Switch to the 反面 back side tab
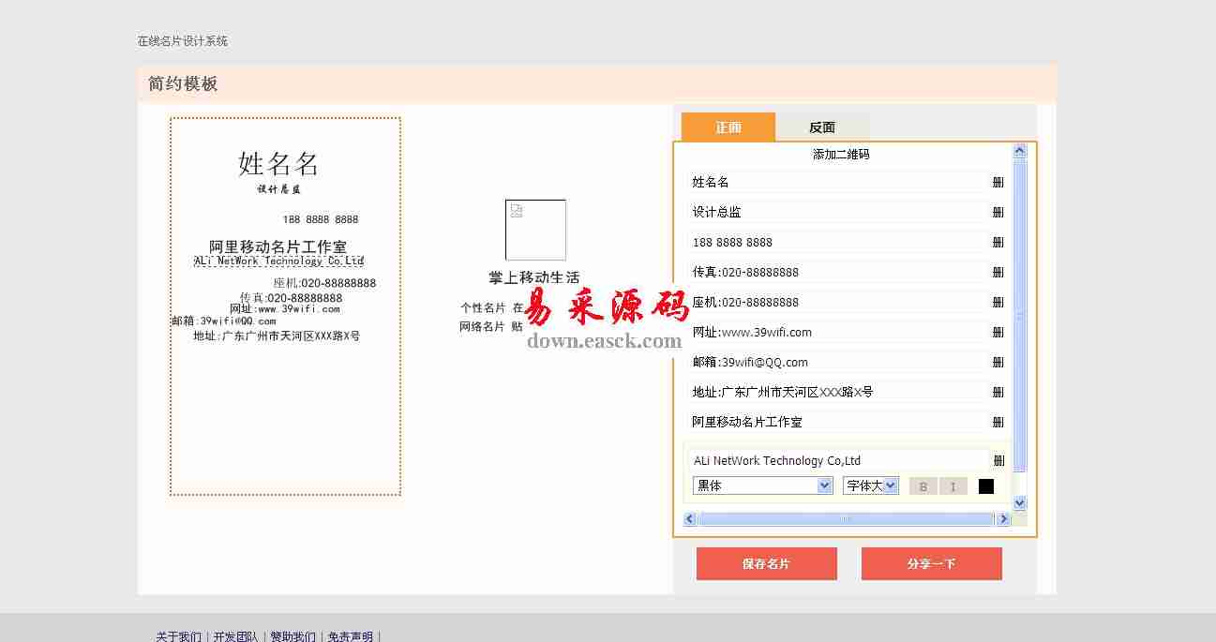The width and height of the screenshot is (1216, 642). [x=821, y=127]
